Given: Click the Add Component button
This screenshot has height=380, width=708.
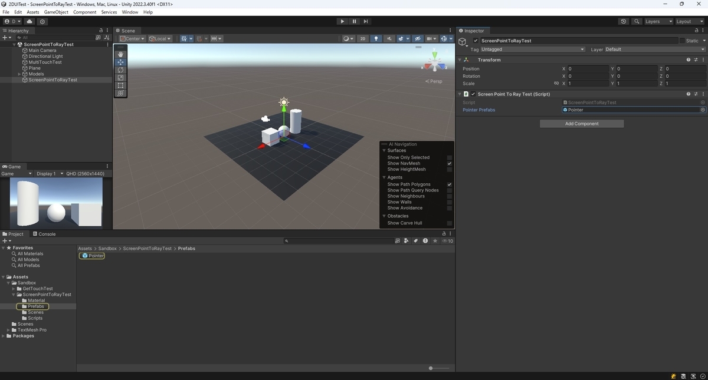Looking at the screenshot, I should click(x=581, y=124).
